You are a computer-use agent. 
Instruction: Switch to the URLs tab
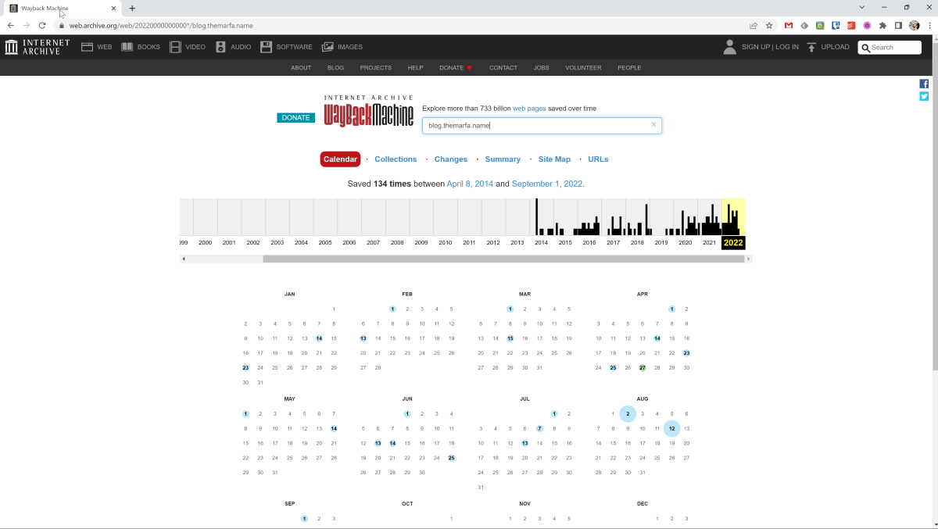coord(598,159)
